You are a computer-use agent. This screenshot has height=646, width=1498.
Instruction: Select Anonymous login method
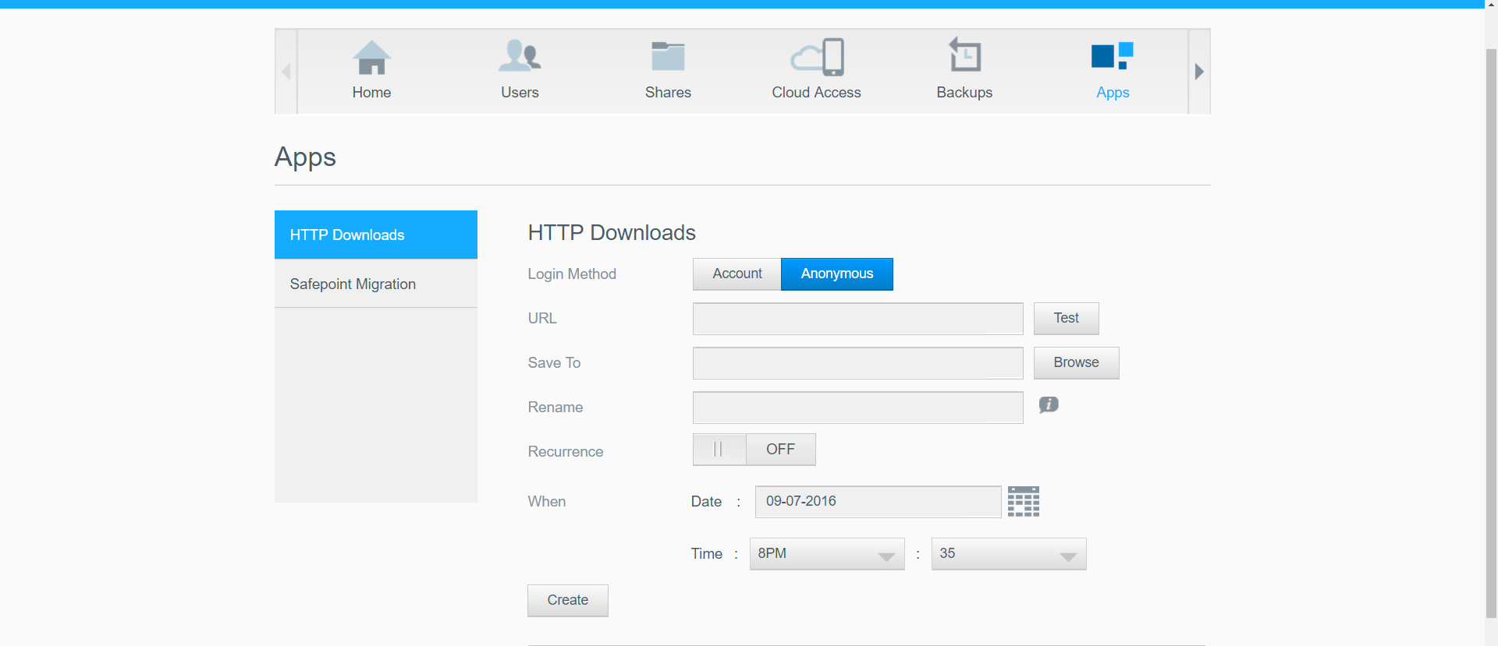point(837,274)
